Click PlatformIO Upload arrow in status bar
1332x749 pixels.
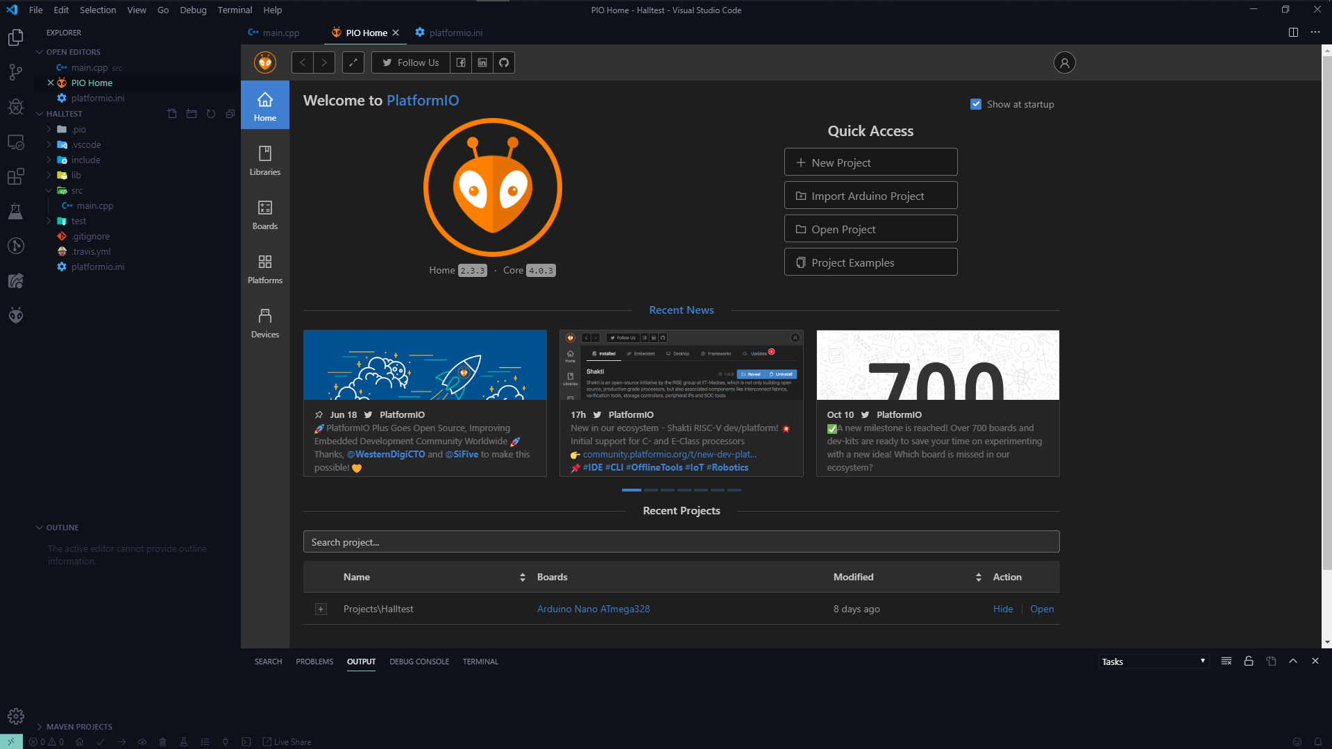[121, 741]
